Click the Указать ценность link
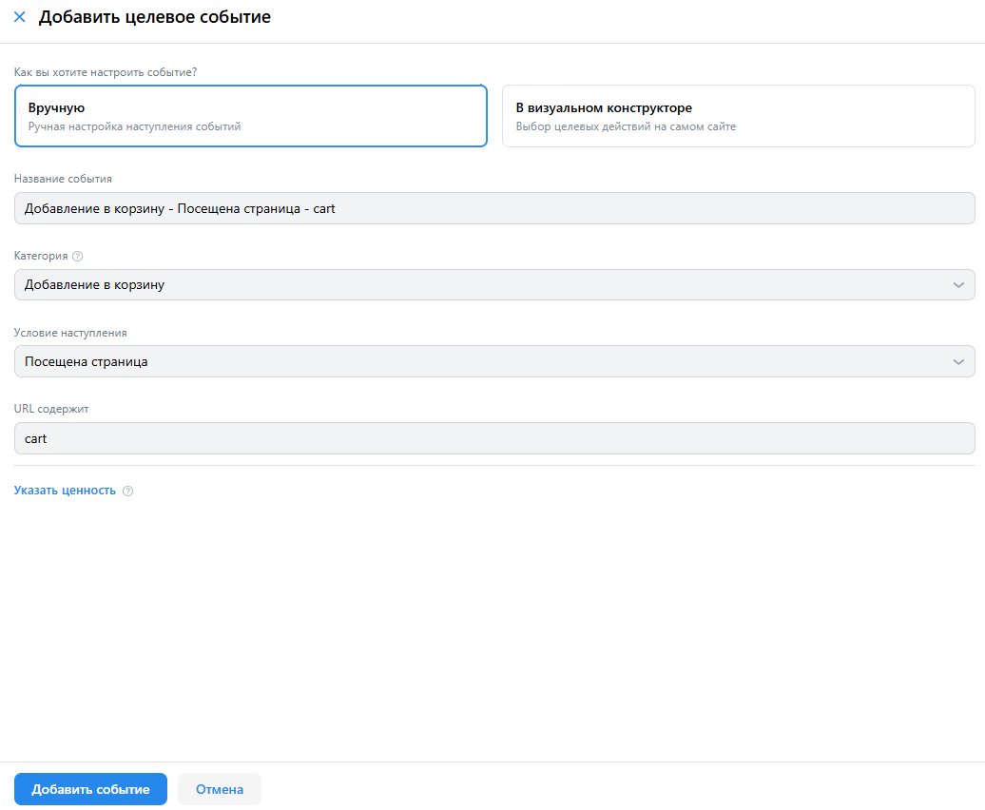The height and width of the screenshot is (810, 985). tap(65, 491)
